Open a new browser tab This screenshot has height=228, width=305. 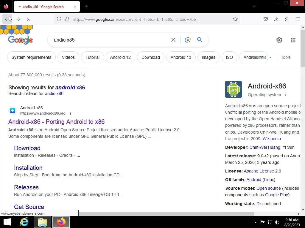click(86, 7)
